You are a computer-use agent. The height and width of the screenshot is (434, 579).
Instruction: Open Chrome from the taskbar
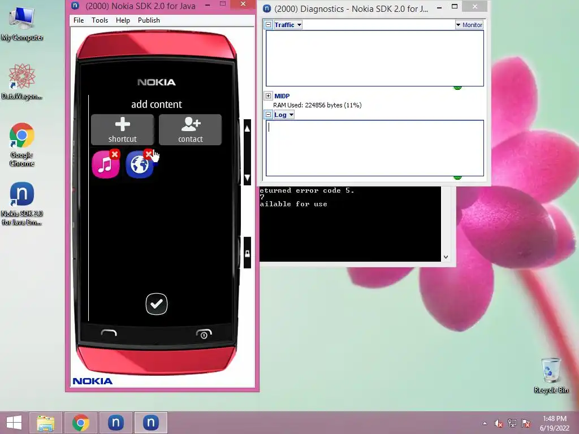coord(81,423)
